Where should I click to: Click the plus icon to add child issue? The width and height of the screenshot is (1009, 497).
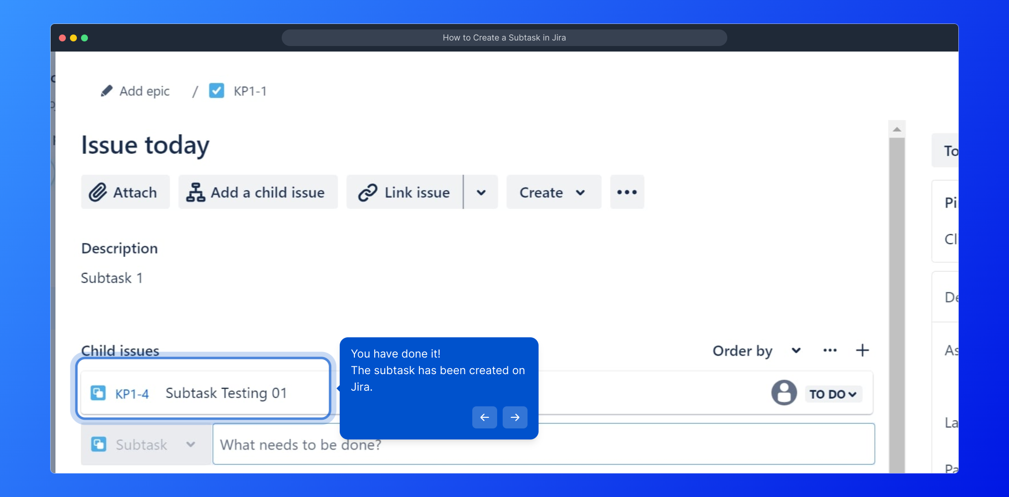point(862,351)
